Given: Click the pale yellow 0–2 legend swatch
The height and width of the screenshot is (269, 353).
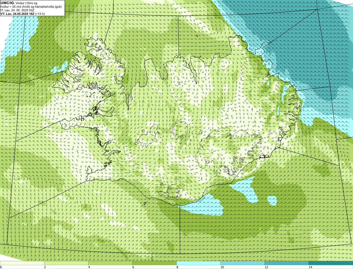Looking at the screenshot, I should (x=22, y=263).
